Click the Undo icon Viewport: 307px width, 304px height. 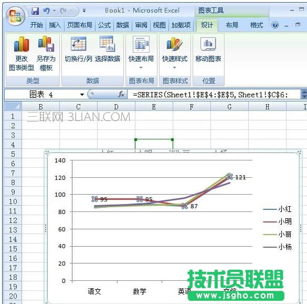[x=46, y=11]
